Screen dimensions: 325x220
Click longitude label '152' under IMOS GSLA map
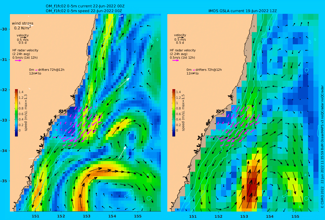tap(218, 216)
